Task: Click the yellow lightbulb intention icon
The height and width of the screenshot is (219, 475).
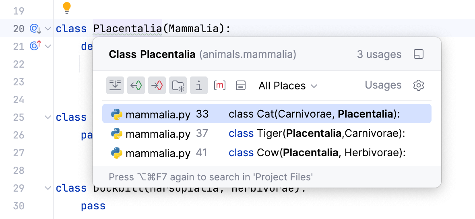Action: [x=67, y=7]
